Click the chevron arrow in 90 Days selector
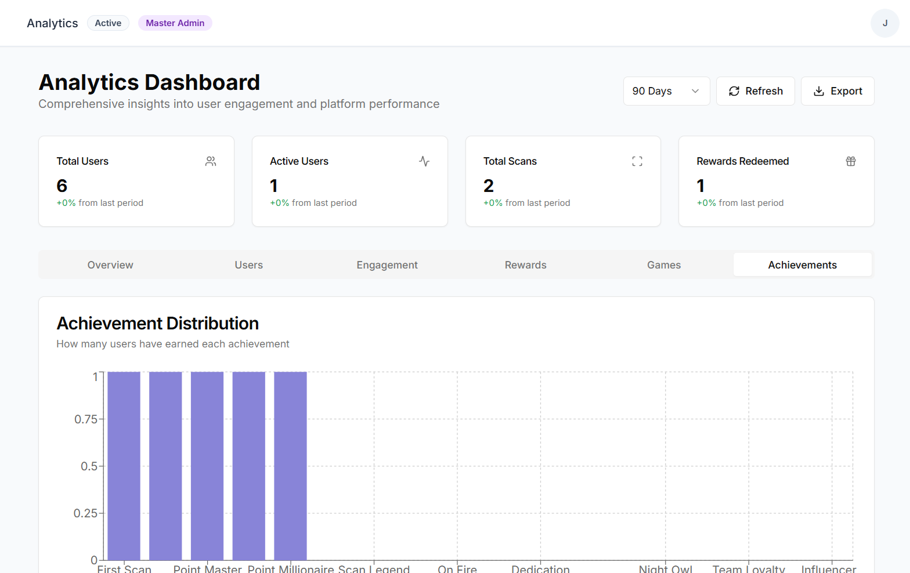 pos(695,91)
